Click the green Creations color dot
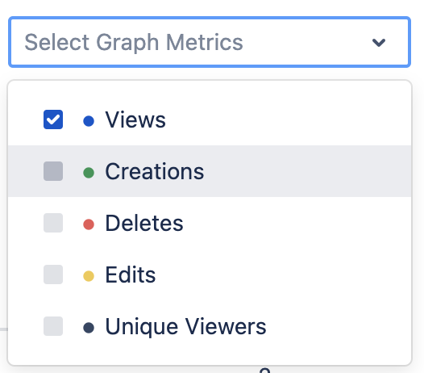 coord(89,173)
